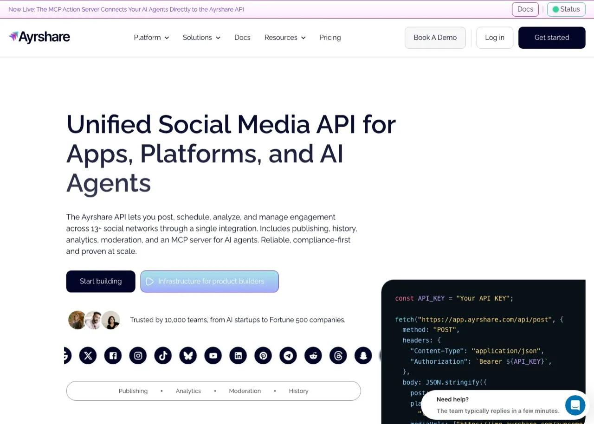Click the "Authorization" Bearer code line
This screenshot has height=424, width=594.
[481, 362]
